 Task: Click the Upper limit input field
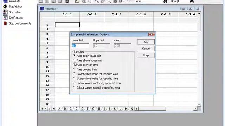101,46
